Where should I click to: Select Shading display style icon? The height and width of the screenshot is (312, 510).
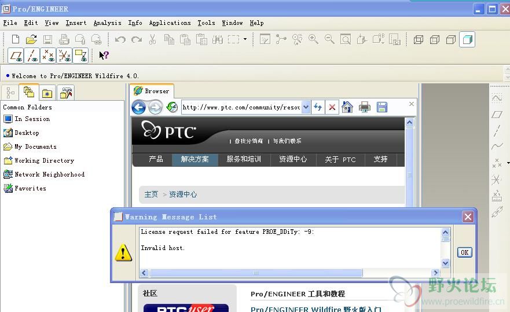pos(467,40)
